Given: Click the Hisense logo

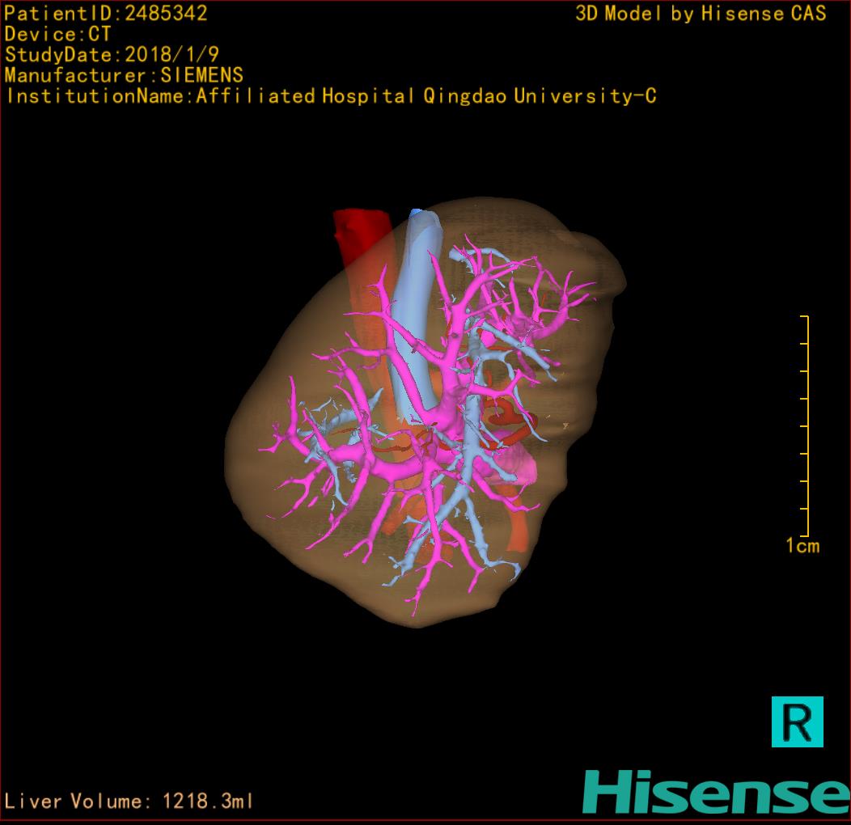Looking at the screenshot, I should [717, 792].
